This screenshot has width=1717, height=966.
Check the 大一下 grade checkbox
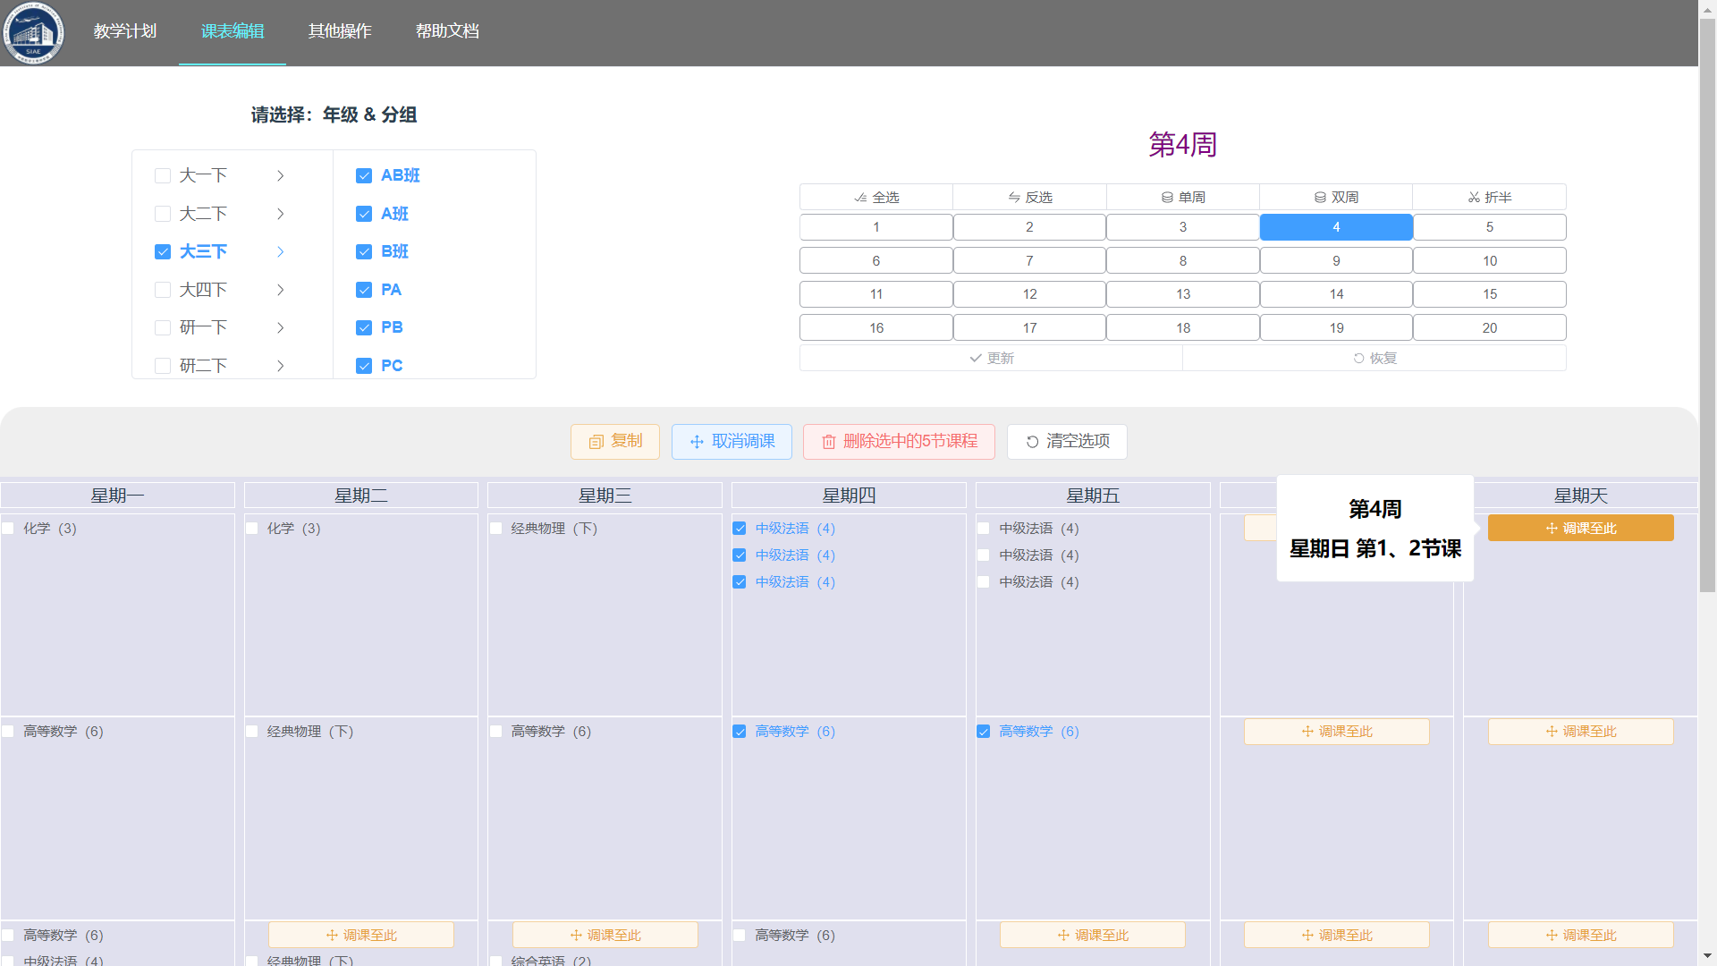tap(163, 176)
